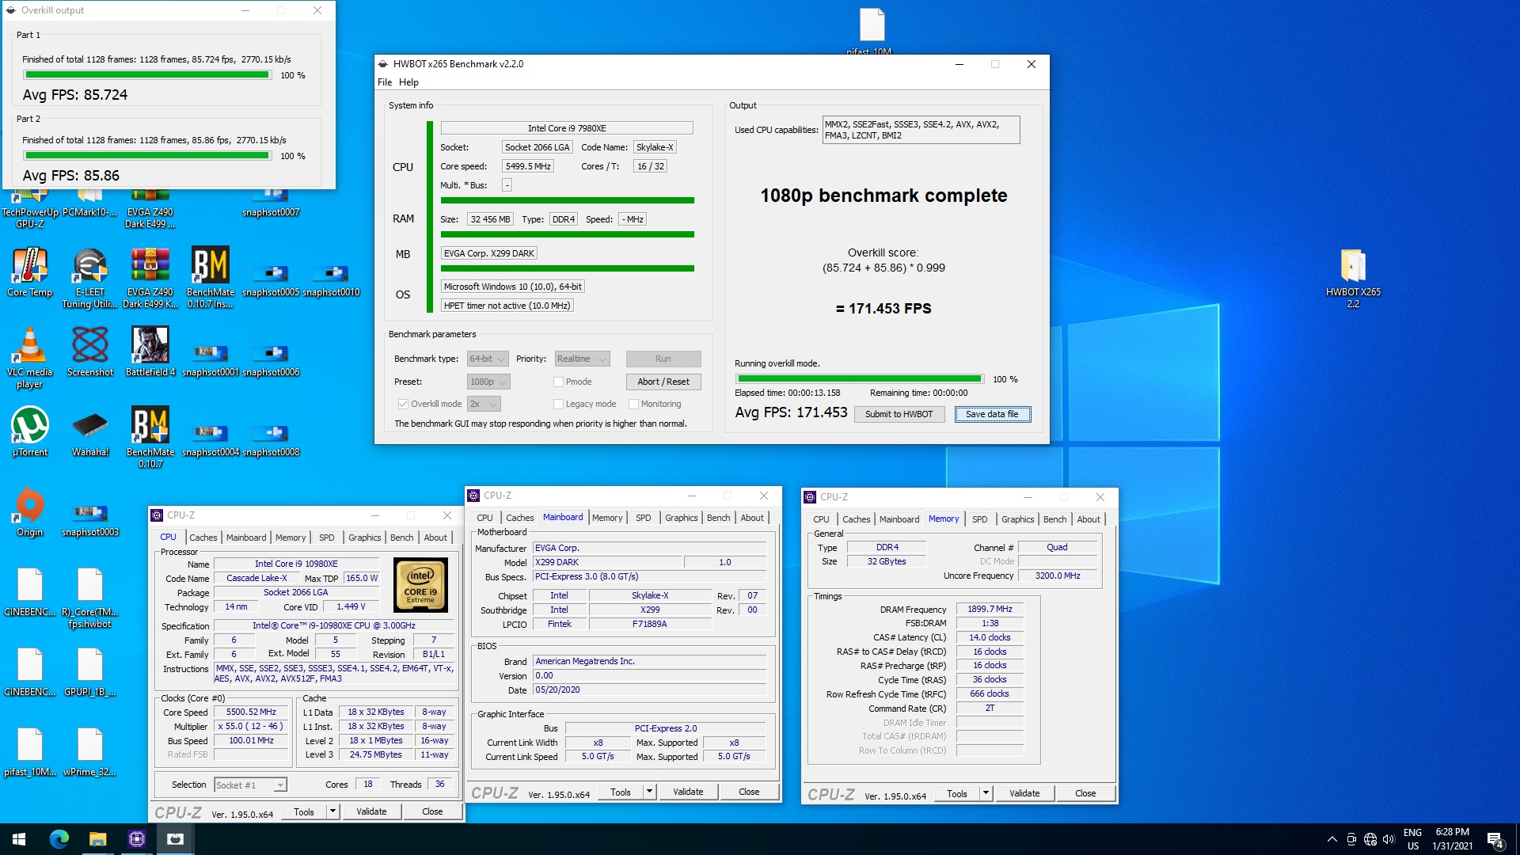Expand Tools arrow in CPU tab window
The height and width of the screenshot is (855, 1520).
(x=332, y=811)
